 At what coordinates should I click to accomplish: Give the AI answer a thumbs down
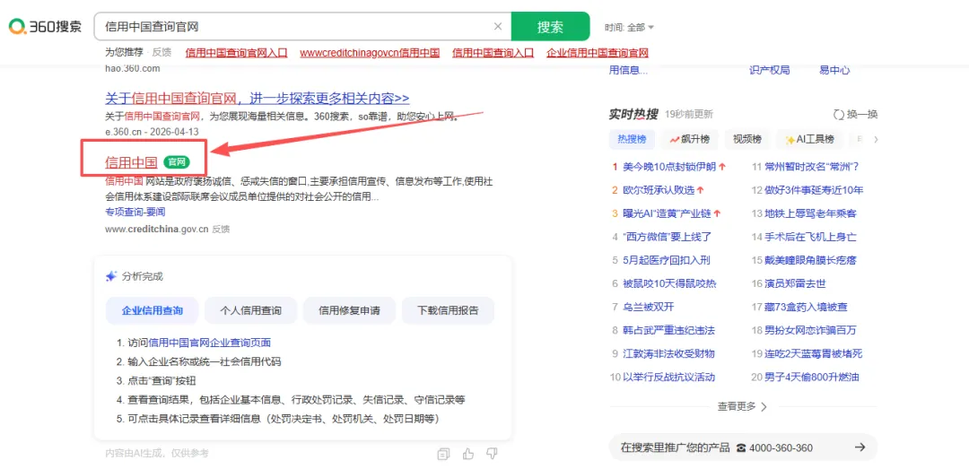(492, 454)
